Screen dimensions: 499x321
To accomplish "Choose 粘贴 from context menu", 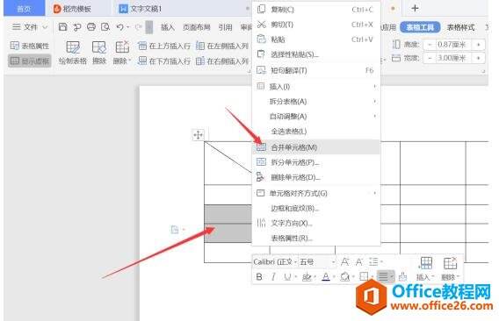I will [316, 39].
